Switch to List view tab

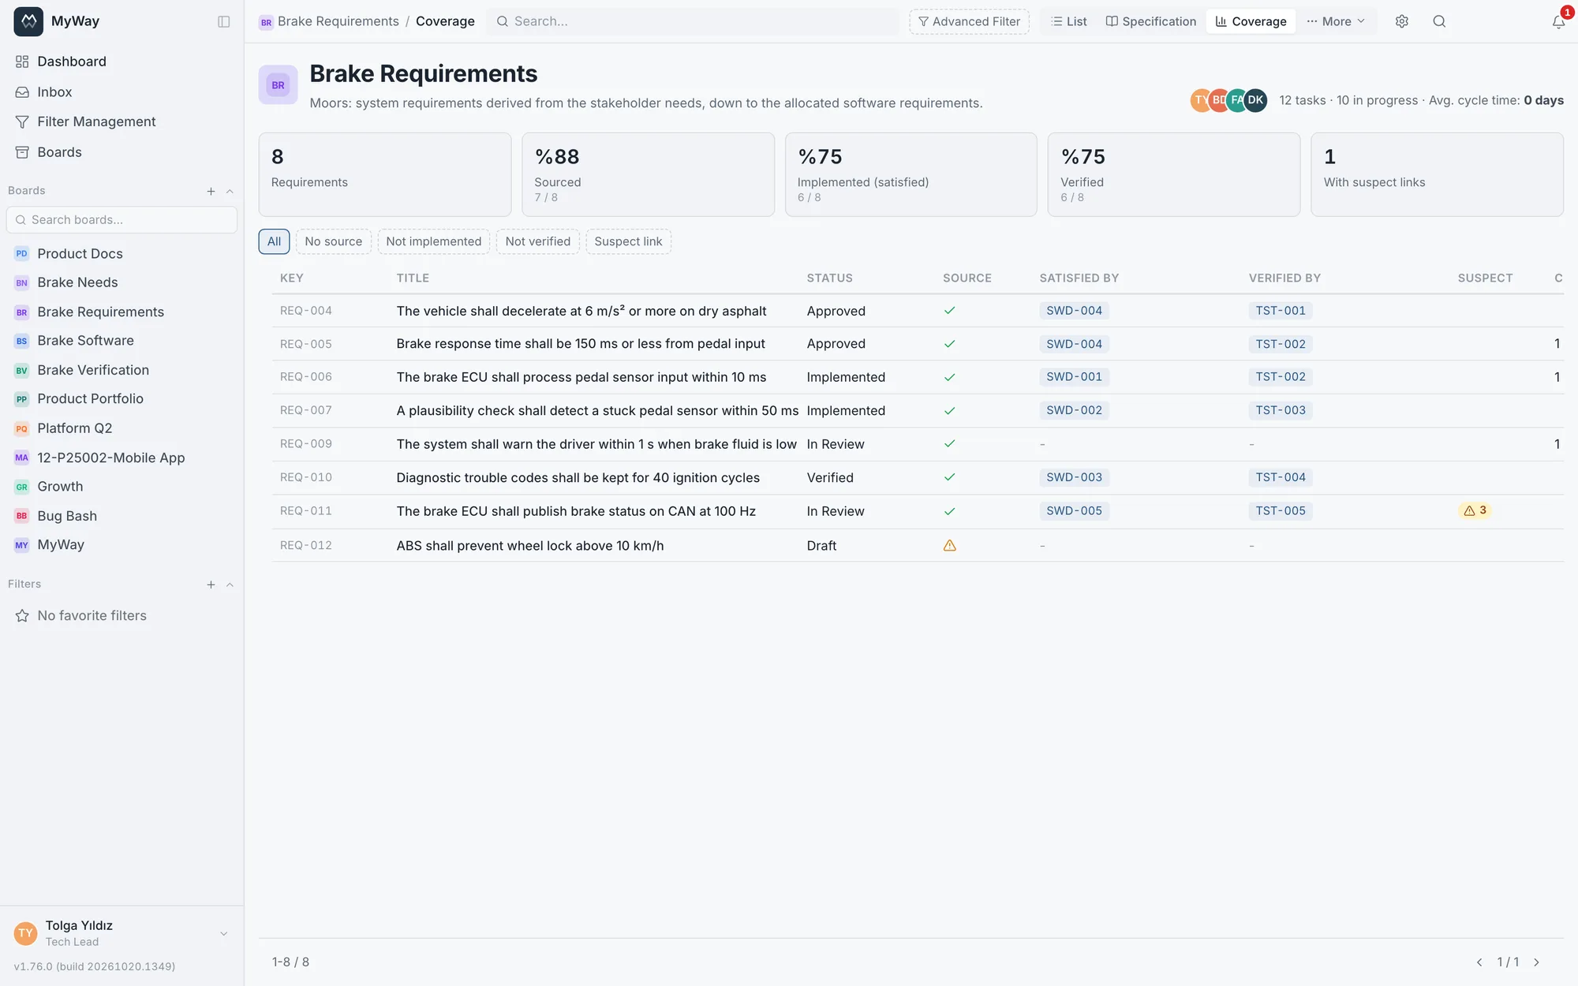coord(1069,21)
